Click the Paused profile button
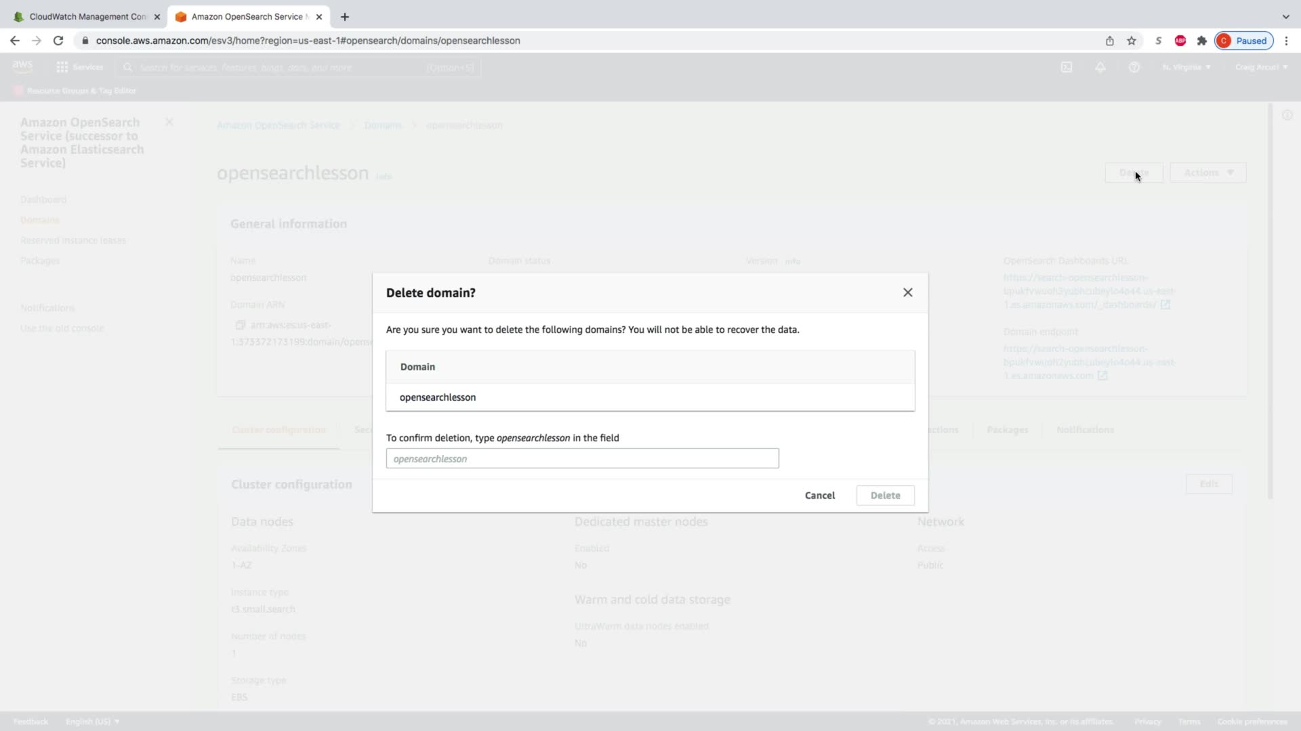This screenshot has height=731, width=1301. tap(1244, 41)
